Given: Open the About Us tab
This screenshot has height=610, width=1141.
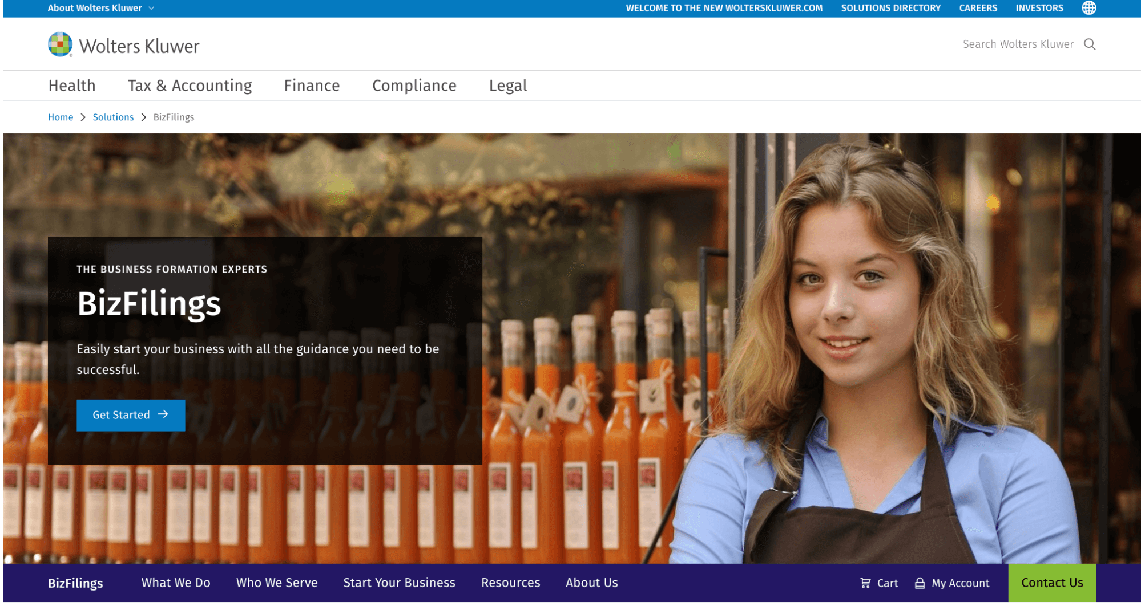Looking at the screenshot, I should point(591,583).
